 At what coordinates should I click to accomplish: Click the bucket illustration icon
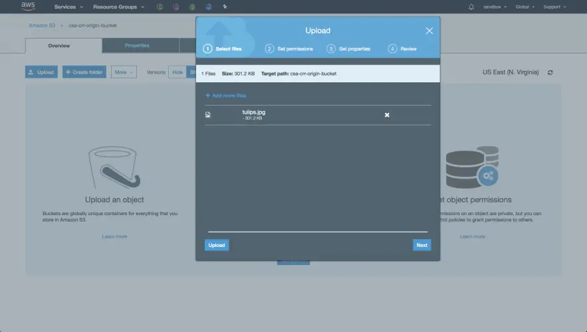pyautogui.click(x=114, y=167)
